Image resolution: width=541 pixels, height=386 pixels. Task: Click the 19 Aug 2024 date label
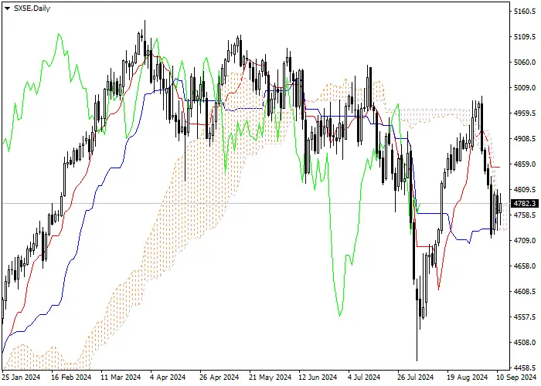pyautogui.click(x=468, y=378)
